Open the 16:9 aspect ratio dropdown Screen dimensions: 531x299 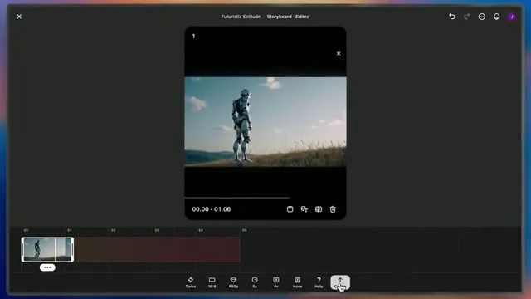pyautogui.click(x=212, y=282)
